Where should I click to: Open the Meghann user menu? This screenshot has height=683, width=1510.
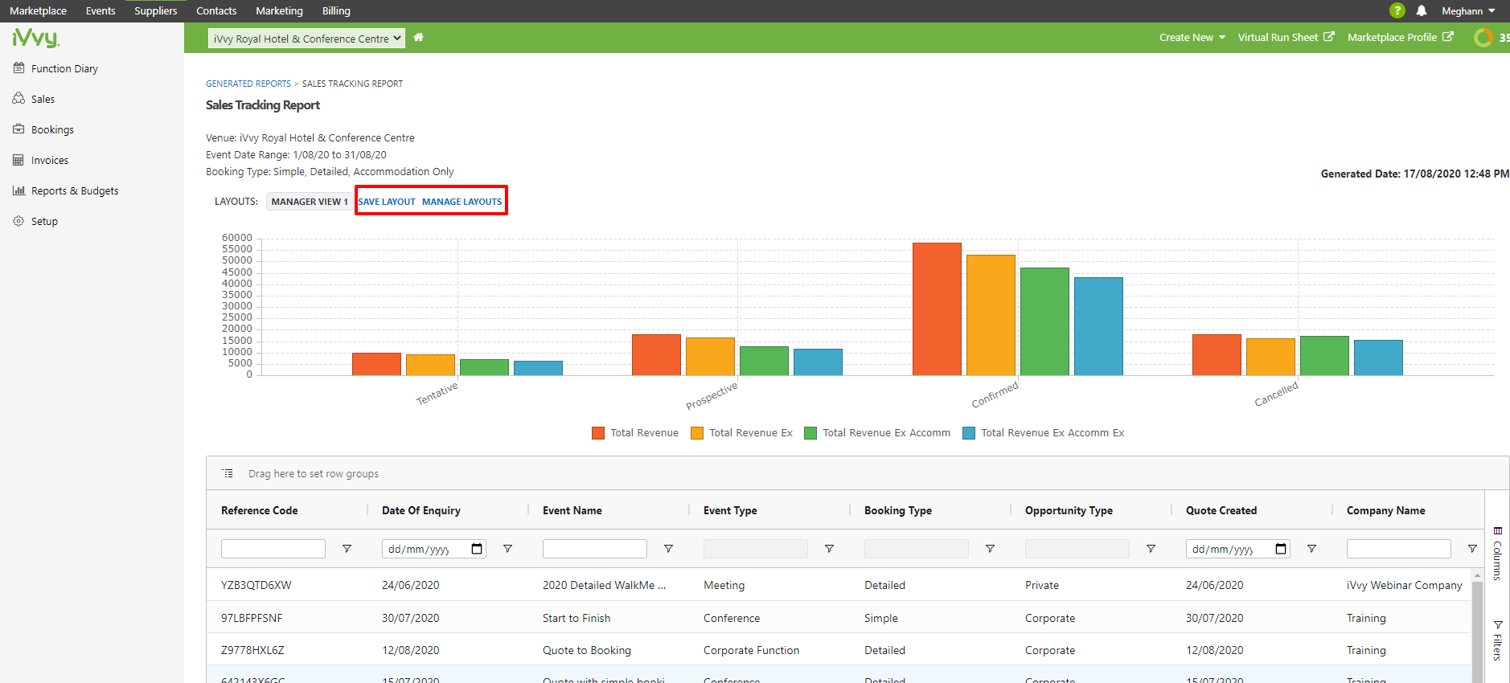1468,11
